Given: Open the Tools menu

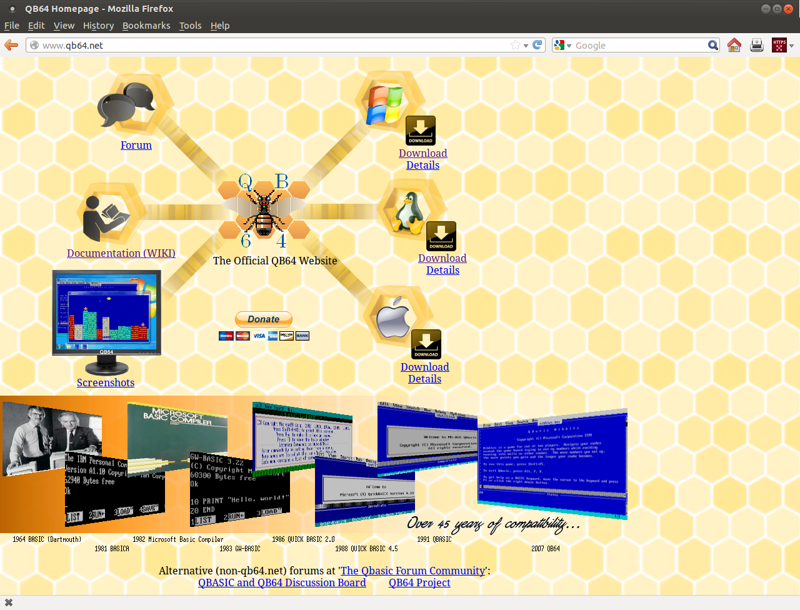Looking at the screenshot, I should coord(190,26).
